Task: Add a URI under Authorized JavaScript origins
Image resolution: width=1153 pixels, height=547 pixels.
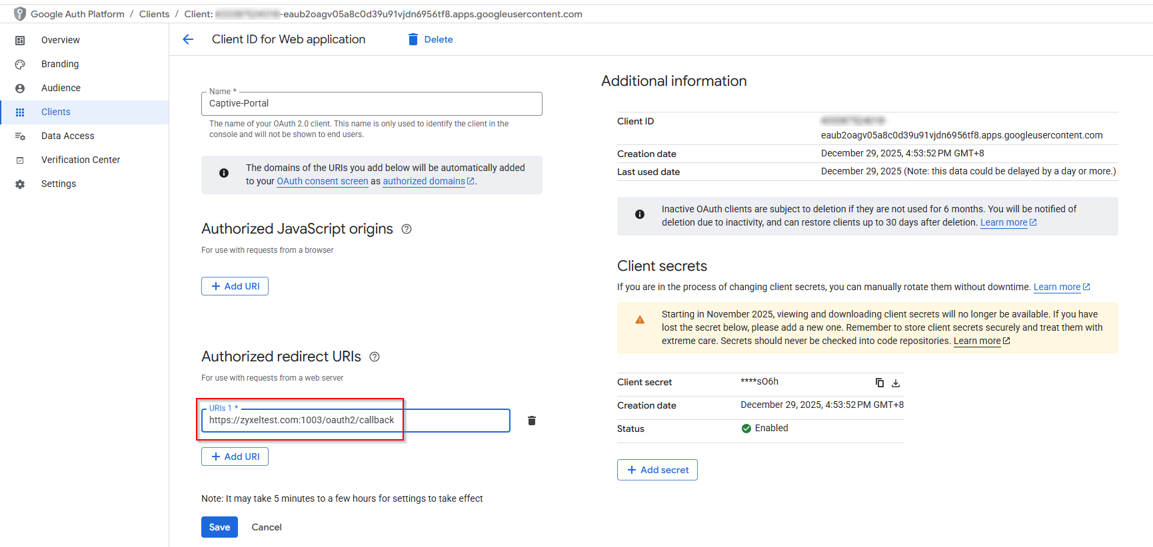Action: point(235,286)
